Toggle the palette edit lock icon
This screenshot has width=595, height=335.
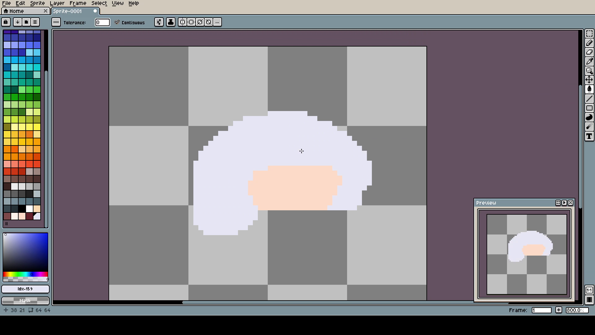6,22
